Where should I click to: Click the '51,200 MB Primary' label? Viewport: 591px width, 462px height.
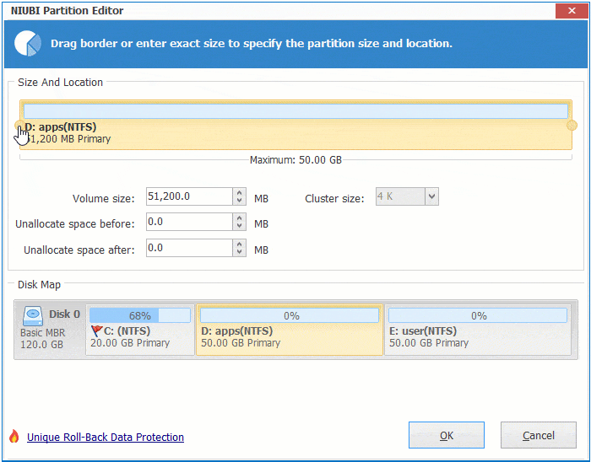pos(68,139)
